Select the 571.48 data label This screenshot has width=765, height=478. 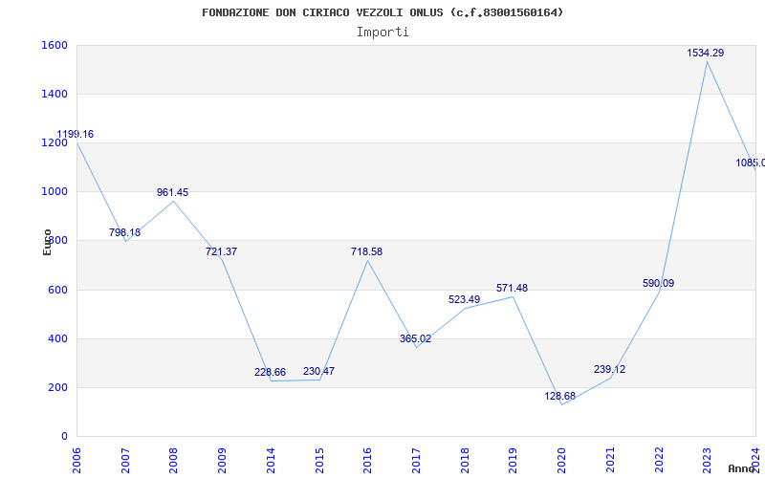[512, 289]
